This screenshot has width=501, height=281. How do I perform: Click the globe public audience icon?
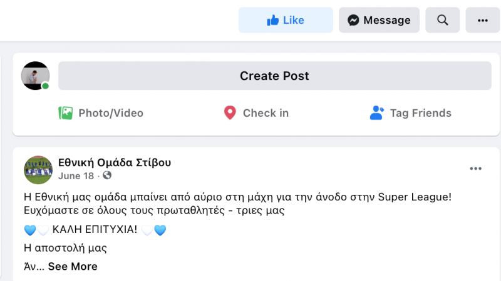[107, 176]
